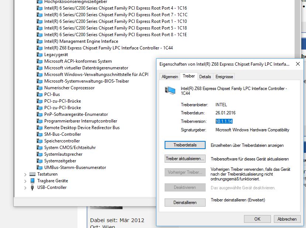Click 'Dabei seit: Mär 2012' text below
This screenshot has height=228, width=306.
[117, 220]
